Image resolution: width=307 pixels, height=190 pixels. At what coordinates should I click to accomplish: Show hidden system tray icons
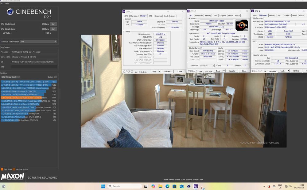click(263, 186)
